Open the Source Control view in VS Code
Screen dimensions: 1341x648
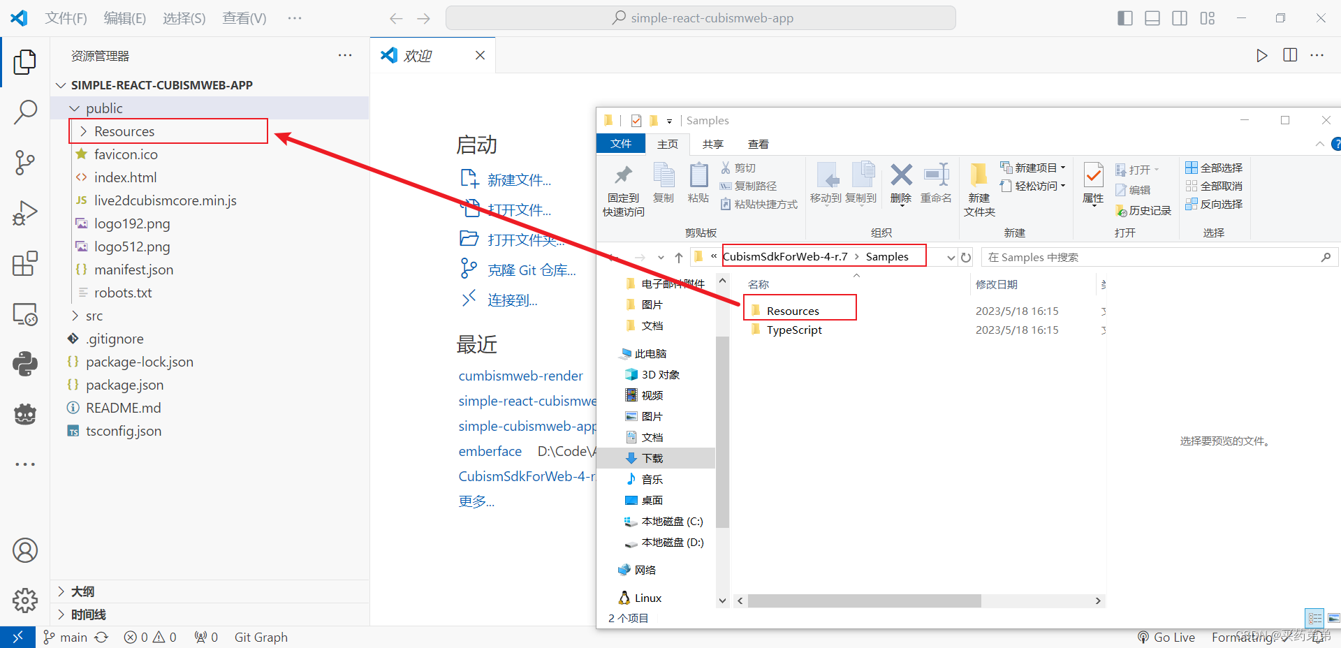click(25, 162)
